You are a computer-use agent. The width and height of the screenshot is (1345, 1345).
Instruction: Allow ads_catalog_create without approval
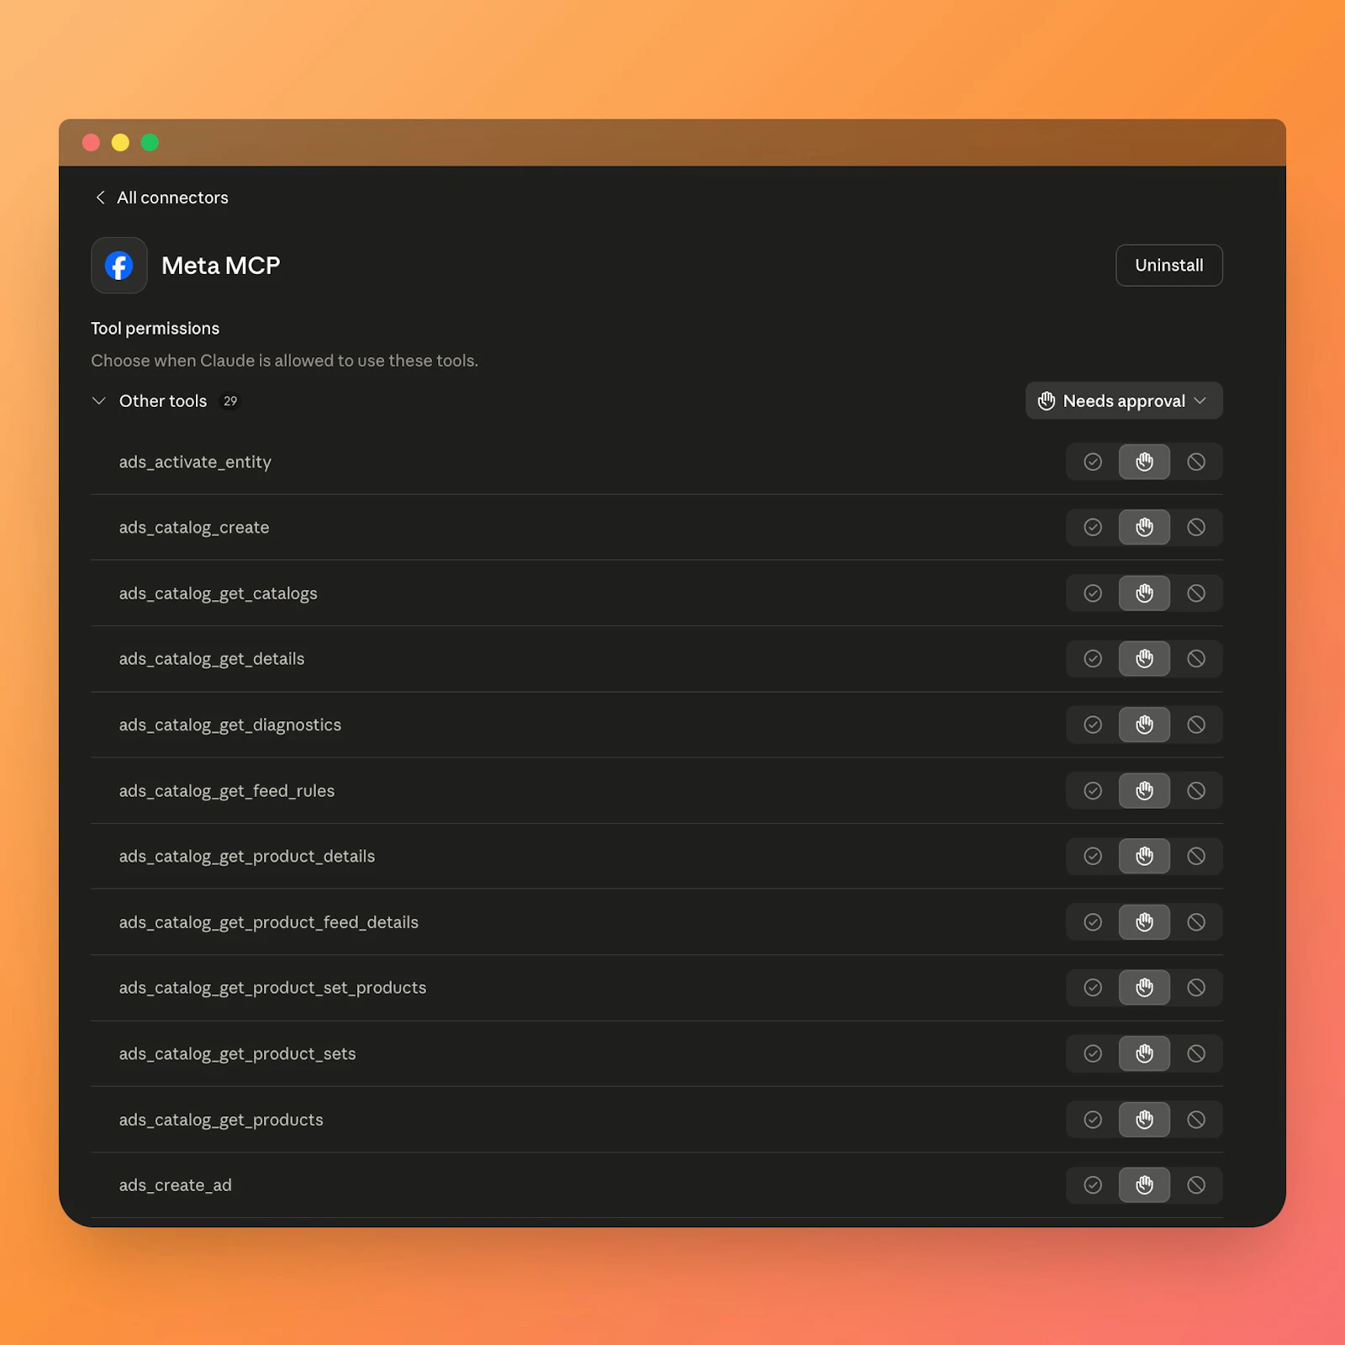(1093, 527)
